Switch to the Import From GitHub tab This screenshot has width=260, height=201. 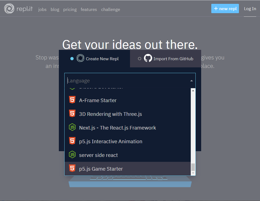[x=166, y=59]
